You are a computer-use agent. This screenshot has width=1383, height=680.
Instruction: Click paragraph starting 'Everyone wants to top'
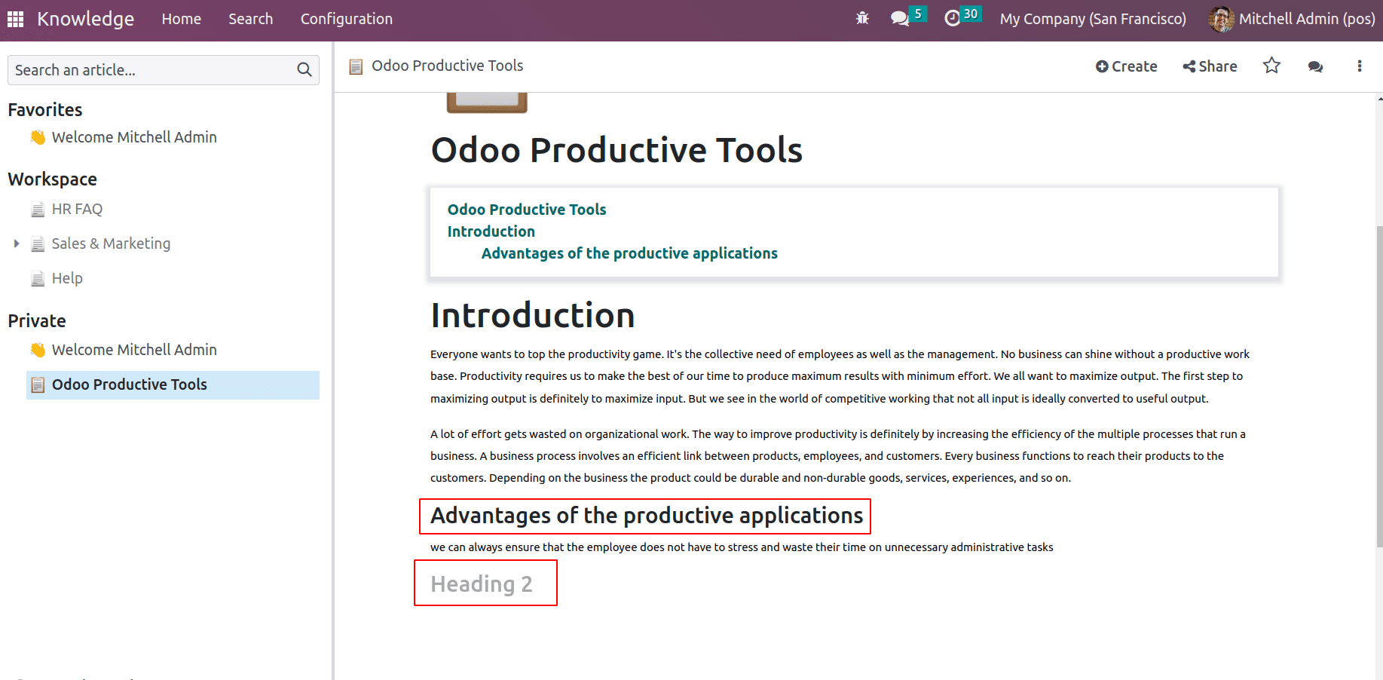click(x=840, y=376)
